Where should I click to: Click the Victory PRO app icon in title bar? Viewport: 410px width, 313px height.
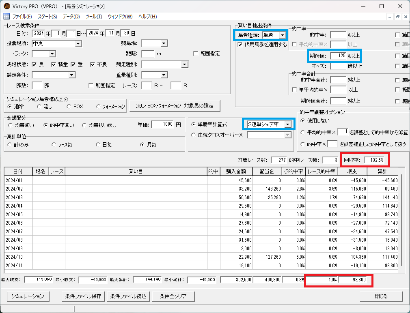click(x=6, y=6)
